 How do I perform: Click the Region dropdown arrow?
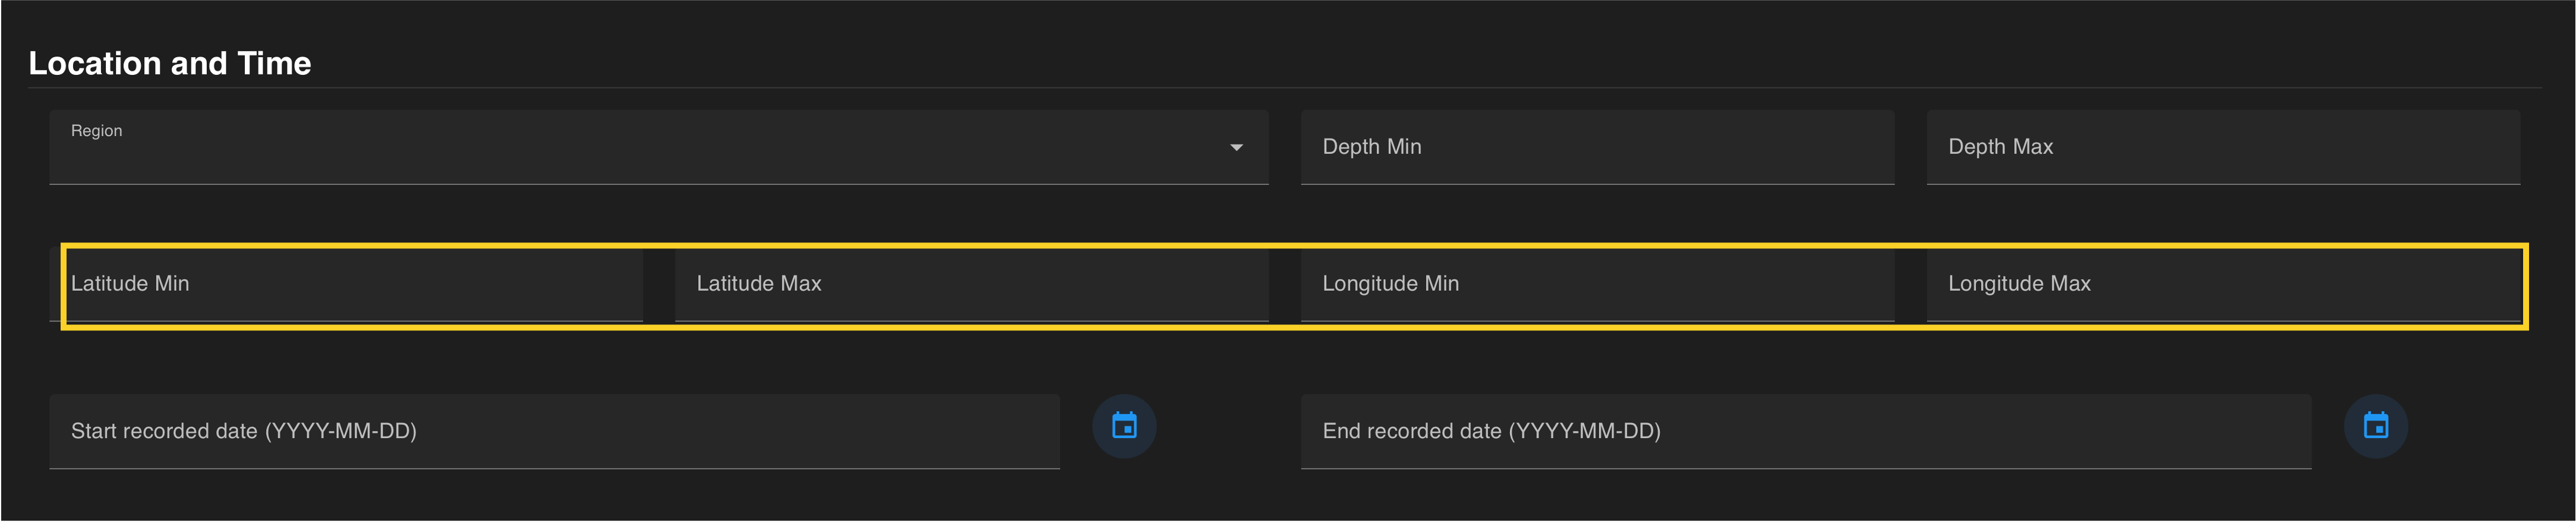(1236, 148)
